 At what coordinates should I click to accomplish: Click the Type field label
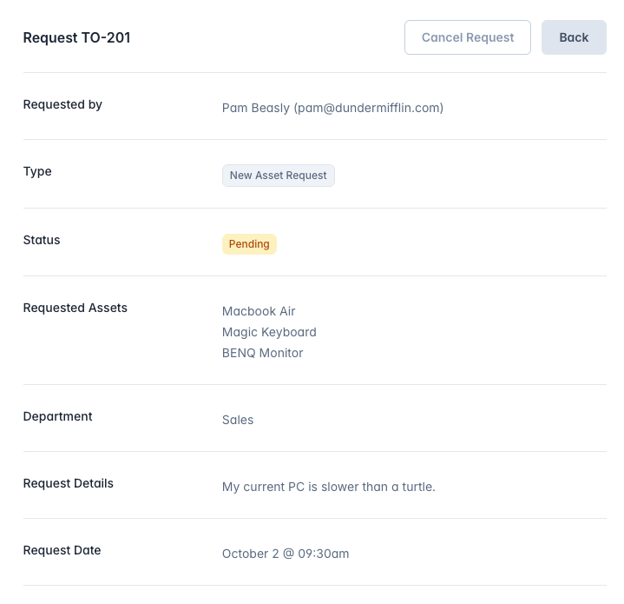[37, 171]
